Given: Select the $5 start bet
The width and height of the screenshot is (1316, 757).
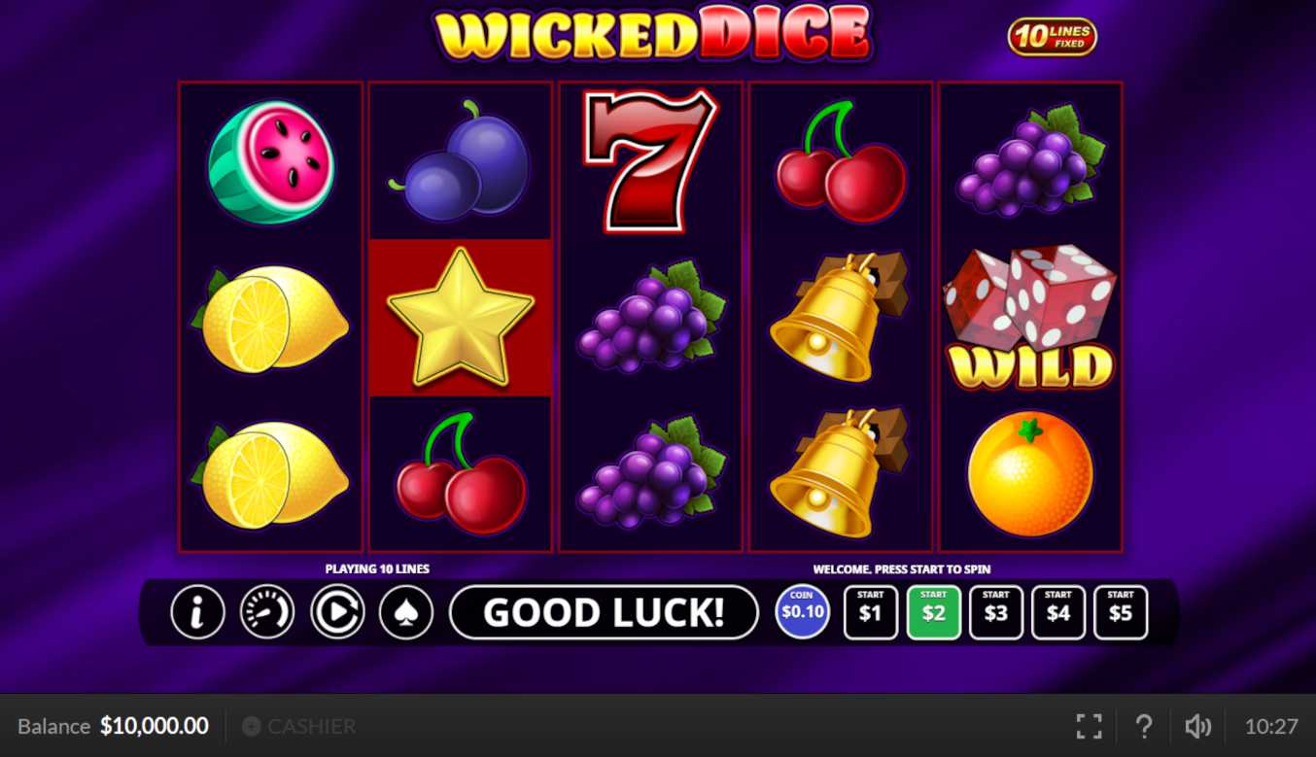Looking at the screenshot, I should tap(1121, 612).
